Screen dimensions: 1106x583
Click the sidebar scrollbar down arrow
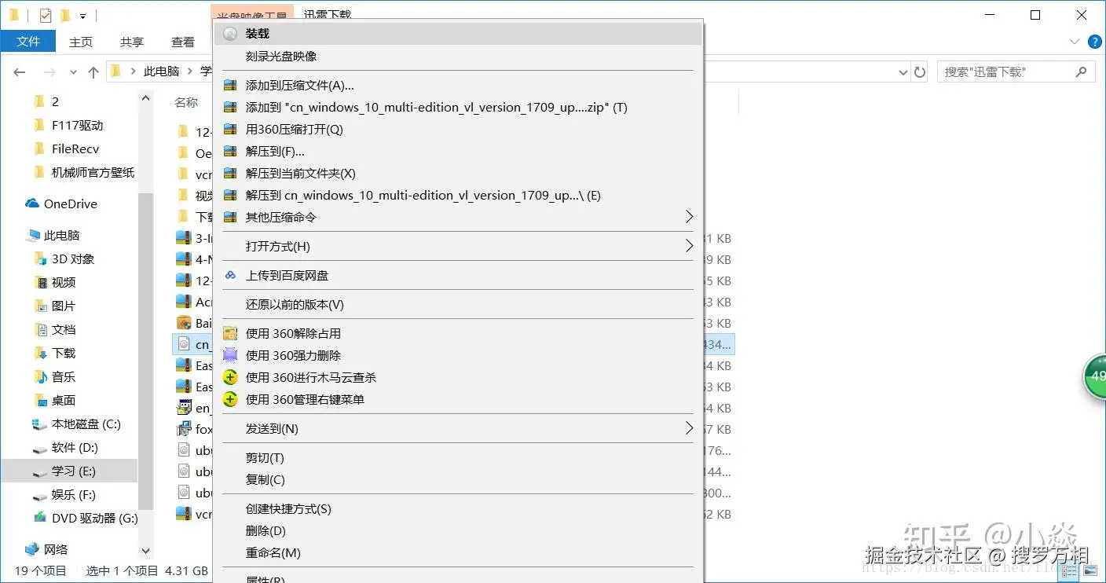(145, 552)
